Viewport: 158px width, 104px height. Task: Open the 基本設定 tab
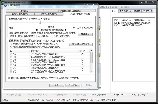click(24, 11)
